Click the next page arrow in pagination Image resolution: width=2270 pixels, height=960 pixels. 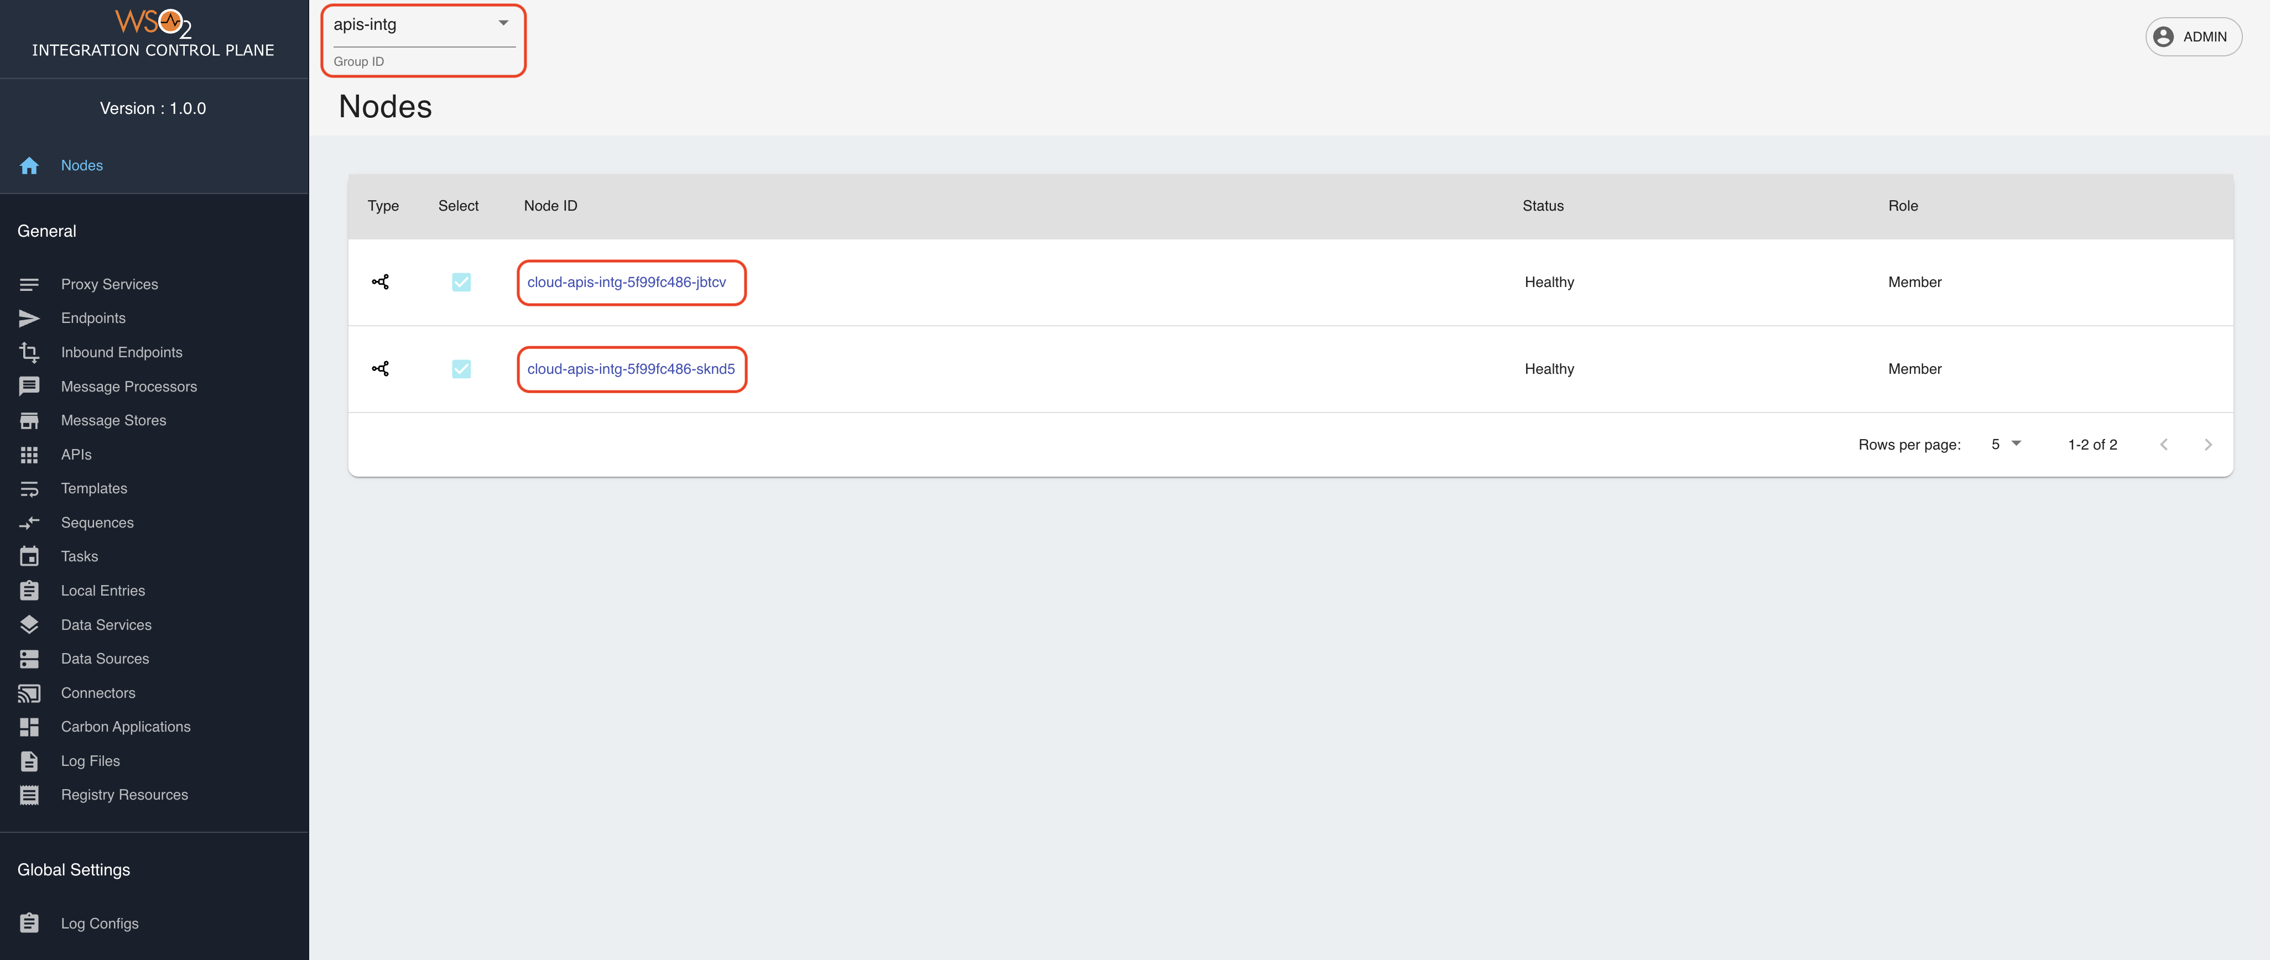tap(2208, 444)
